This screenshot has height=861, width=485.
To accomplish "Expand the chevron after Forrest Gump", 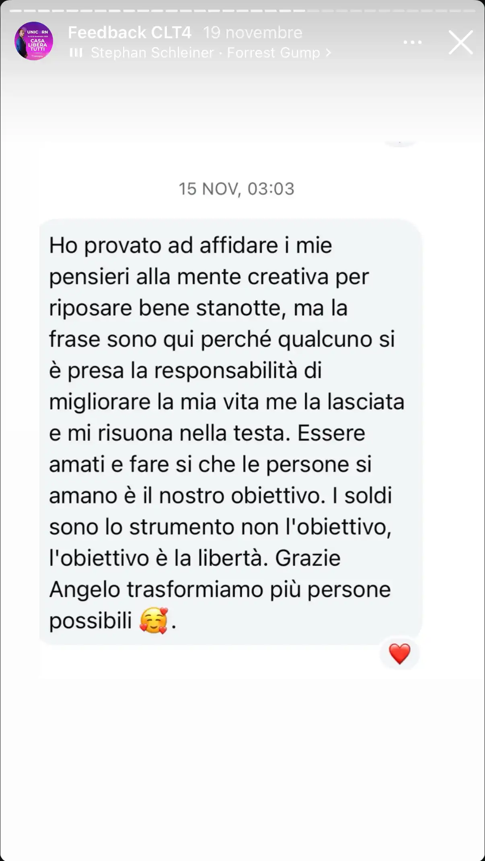I will [x=328, y=53].
